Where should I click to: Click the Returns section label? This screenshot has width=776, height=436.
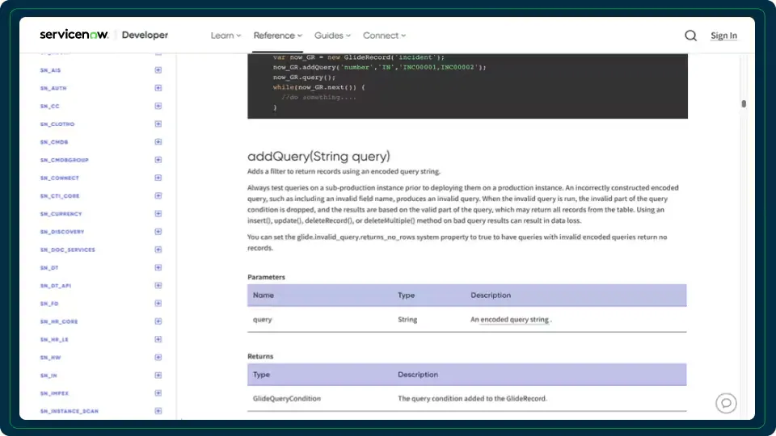click(x=260, y=356)
